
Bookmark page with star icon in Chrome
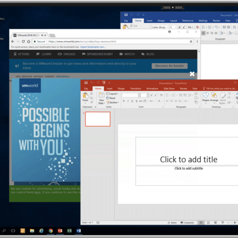coord(191,41)
